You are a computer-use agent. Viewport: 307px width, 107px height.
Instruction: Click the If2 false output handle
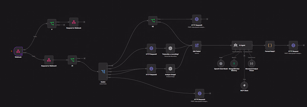coord(157,22)
